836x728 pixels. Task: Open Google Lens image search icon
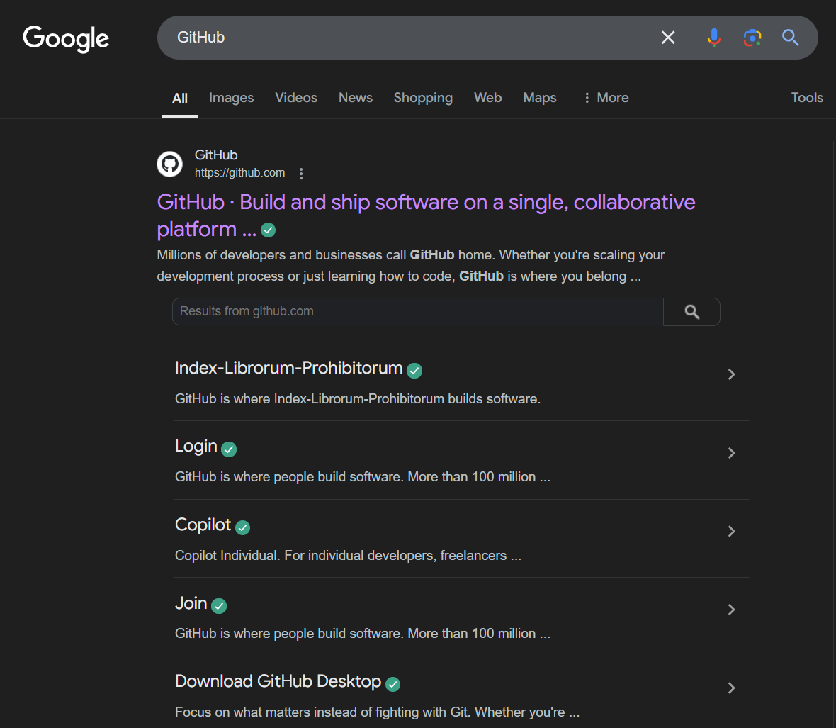[x=752, y=38]
